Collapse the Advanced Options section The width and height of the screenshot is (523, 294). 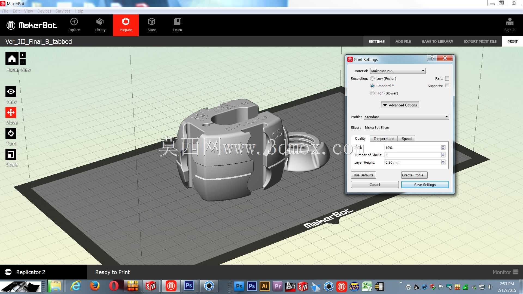[400, 105]
